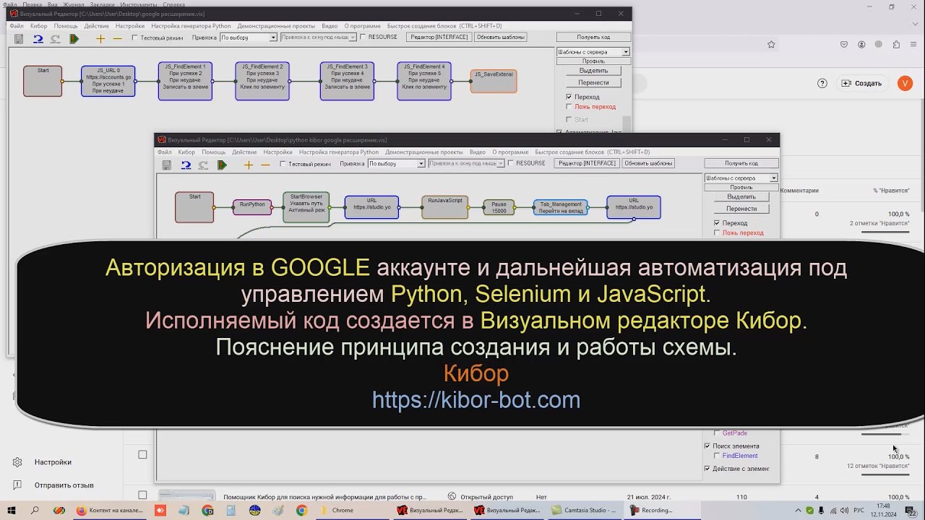Click Получить код button in back window
The height and width of the screenshot is (520, 925).
tap(593, 38)
